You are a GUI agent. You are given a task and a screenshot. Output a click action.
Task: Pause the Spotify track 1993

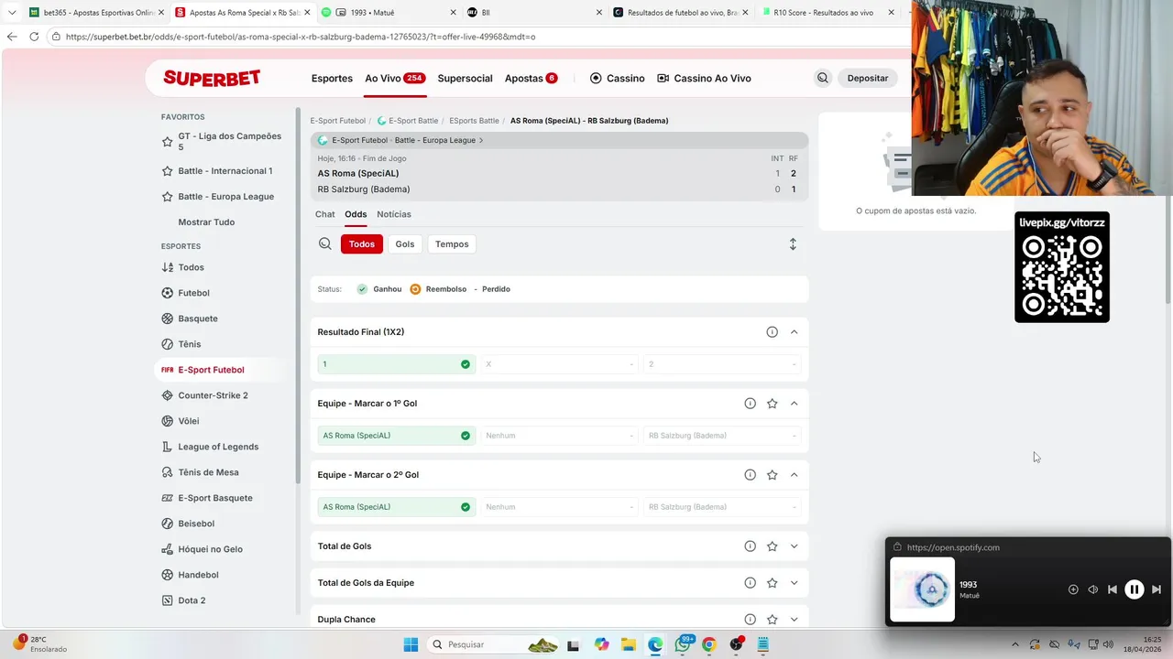(1134, 589)
